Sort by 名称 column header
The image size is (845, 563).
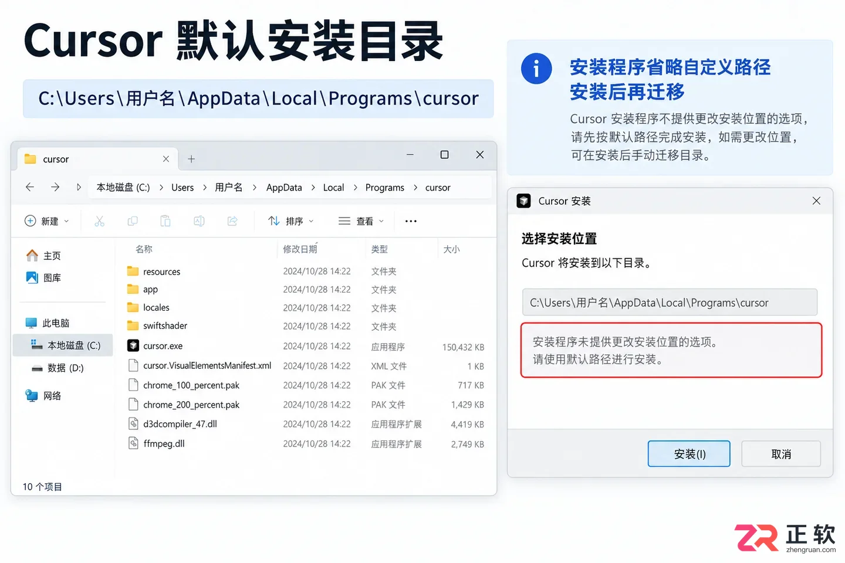tap(144, 249)
